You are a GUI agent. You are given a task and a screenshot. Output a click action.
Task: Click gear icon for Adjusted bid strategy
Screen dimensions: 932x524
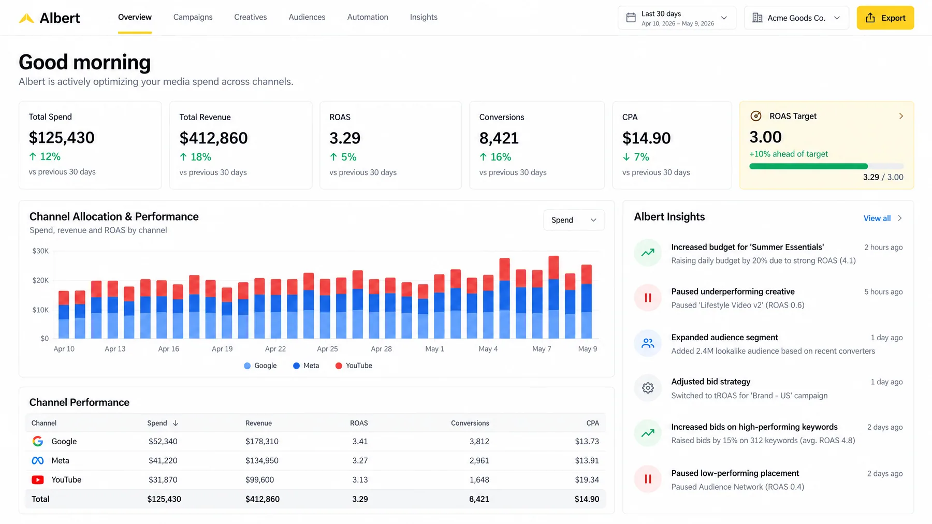tap(648, 388)
